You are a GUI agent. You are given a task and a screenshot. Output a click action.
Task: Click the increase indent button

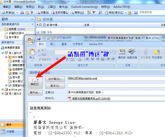pos(113,59)
